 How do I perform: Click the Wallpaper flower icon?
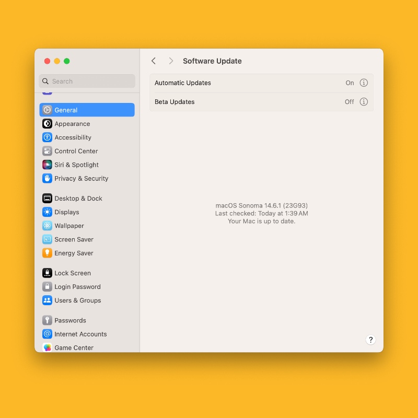pos(47,226)
